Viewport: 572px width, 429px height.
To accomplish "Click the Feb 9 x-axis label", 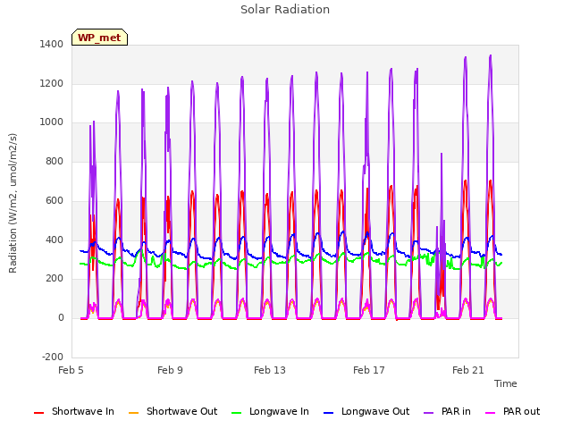I will click(x=170, y=370).
